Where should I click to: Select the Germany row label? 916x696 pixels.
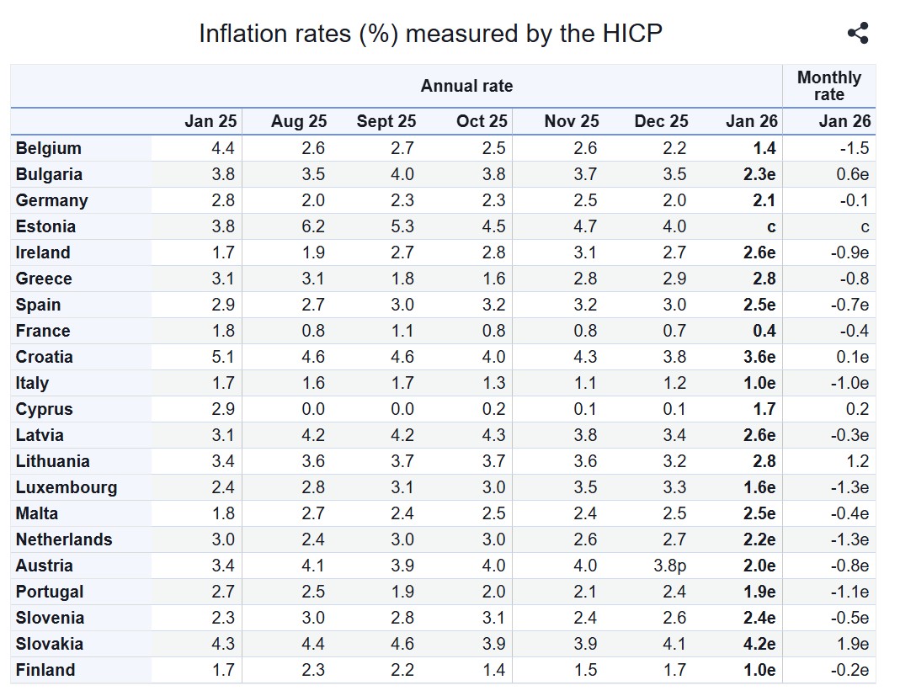click(51, 200)
